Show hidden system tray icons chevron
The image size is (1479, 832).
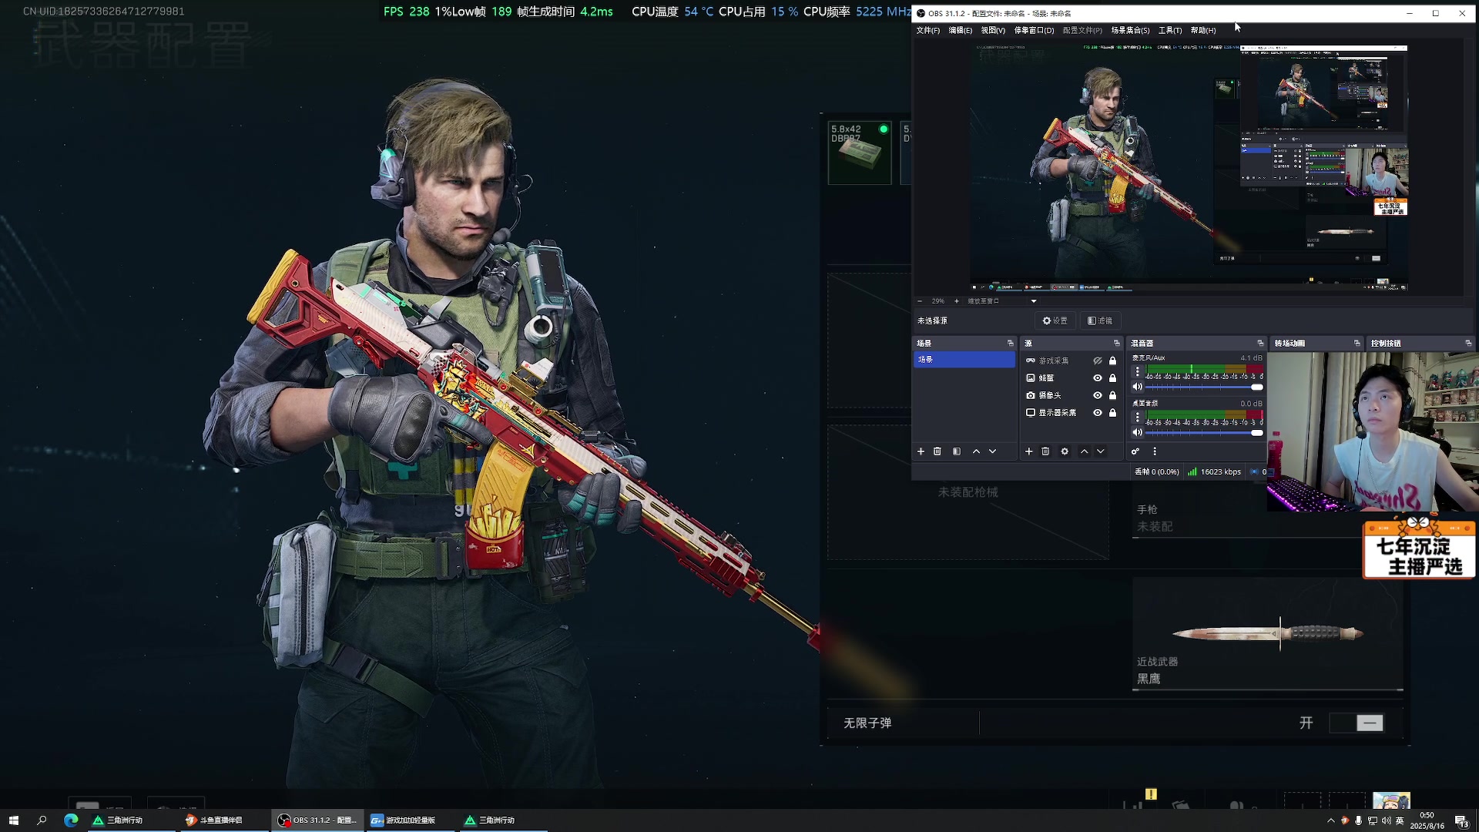1330,820
